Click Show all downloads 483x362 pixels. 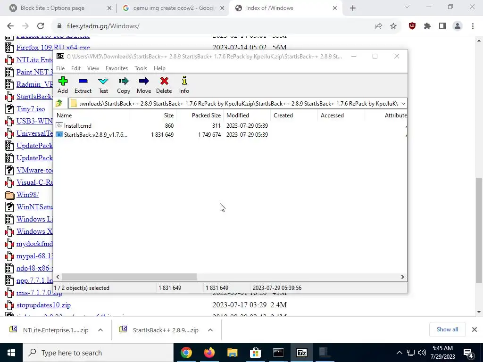[x=447, y=329]
